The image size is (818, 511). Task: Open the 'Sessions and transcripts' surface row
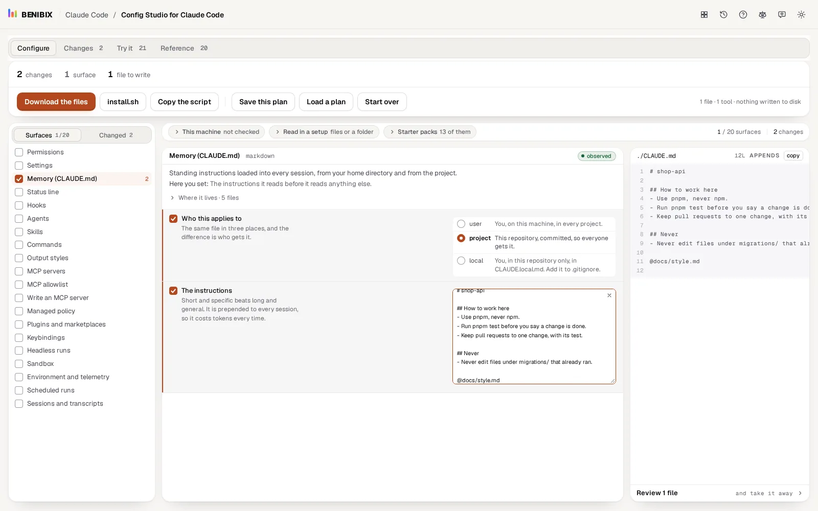click(82, 404)
